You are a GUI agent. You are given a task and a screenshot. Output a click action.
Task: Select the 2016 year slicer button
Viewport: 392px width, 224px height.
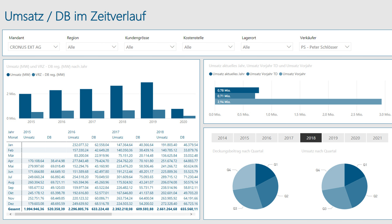click(267, 138)
